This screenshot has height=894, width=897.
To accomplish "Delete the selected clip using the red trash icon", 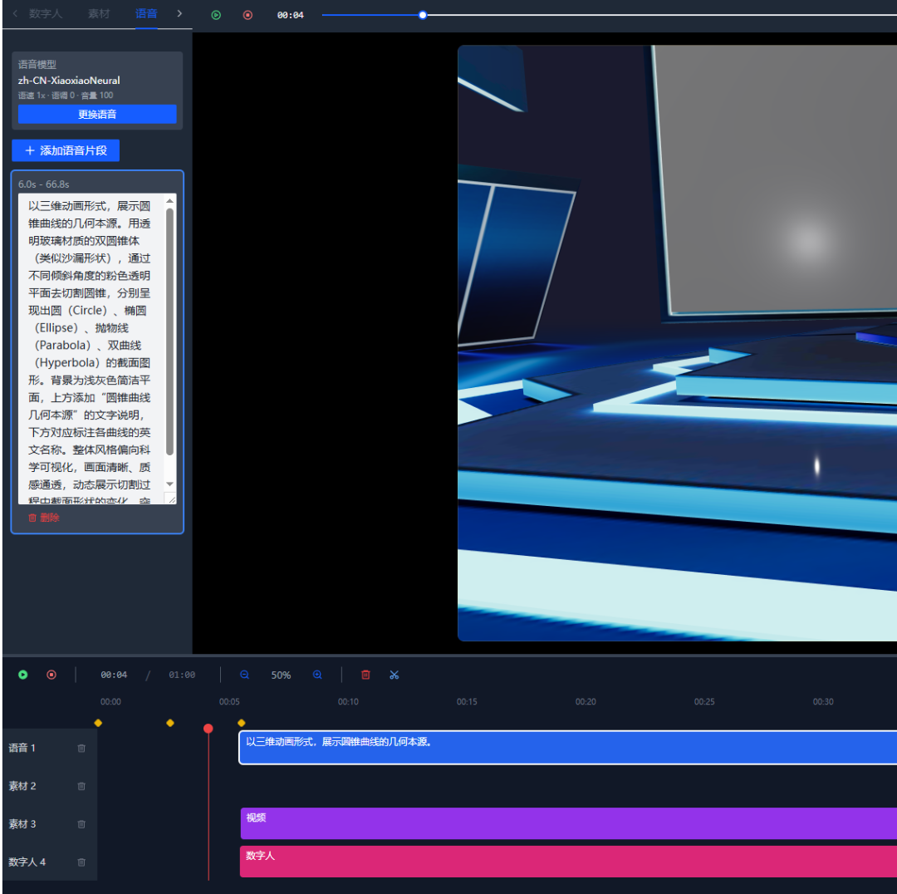I will 365,675.
